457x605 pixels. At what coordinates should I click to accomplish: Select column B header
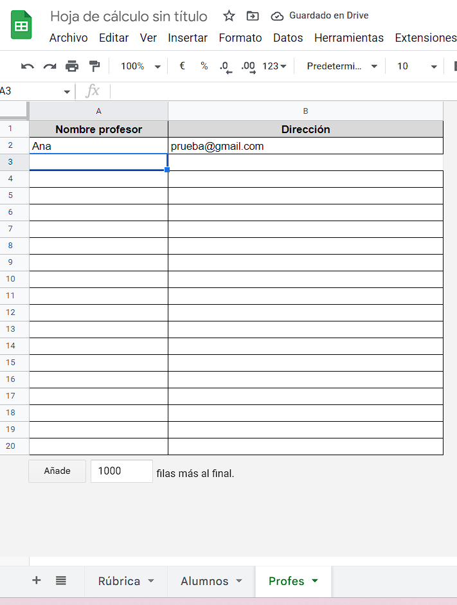click(305, 111)
